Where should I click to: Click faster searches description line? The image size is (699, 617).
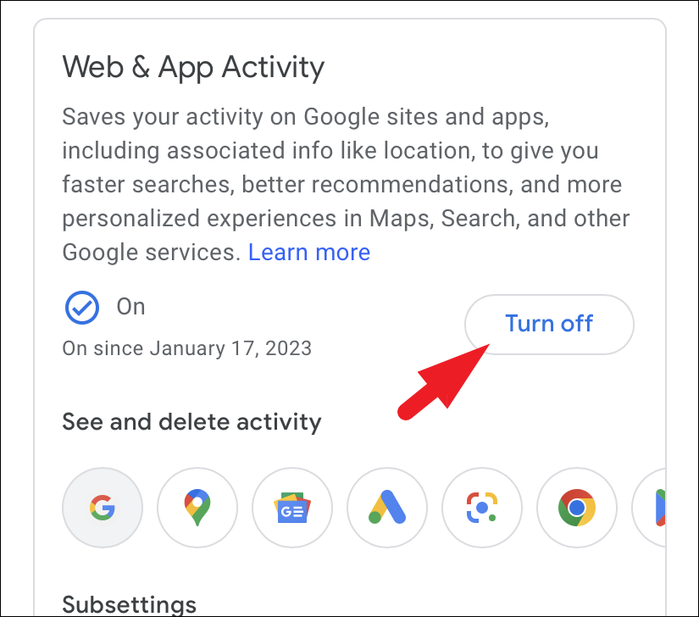[x=342, y=185]
